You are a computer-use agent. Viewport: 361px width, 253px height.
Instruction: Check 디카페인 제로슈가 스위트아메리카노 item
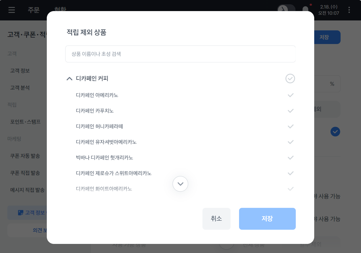tap(290, 173)
